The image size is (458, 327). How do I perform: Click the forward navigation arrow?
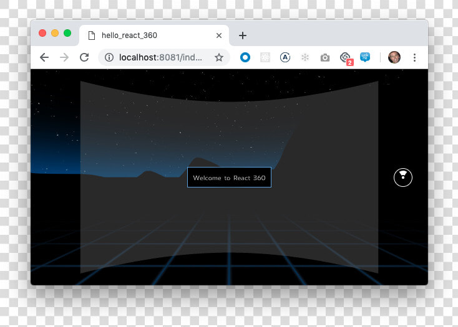coord(64,57)
